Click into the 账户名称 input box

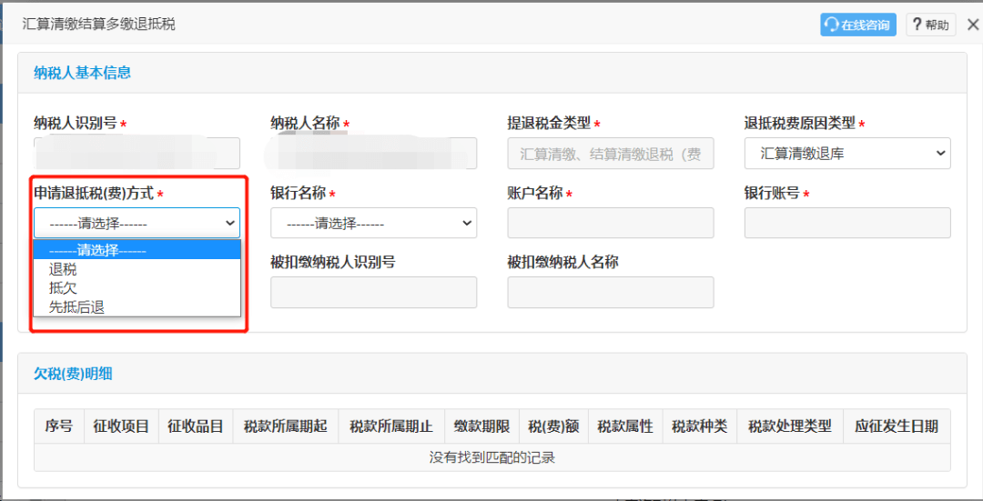[610, 223]
